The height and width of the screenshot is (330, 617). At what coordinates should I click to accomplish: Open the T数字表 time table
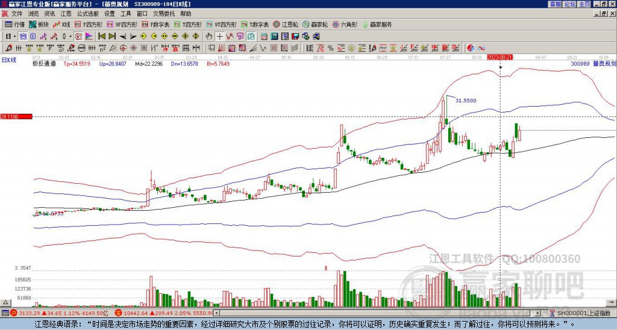[x=255, y=24]
